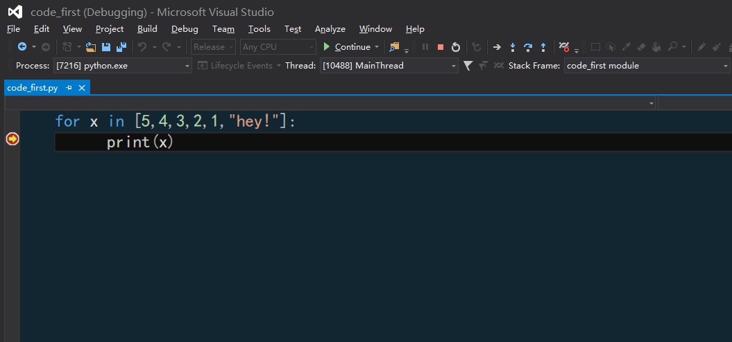
Task: Open the Team menu
Action: (223, 29)
